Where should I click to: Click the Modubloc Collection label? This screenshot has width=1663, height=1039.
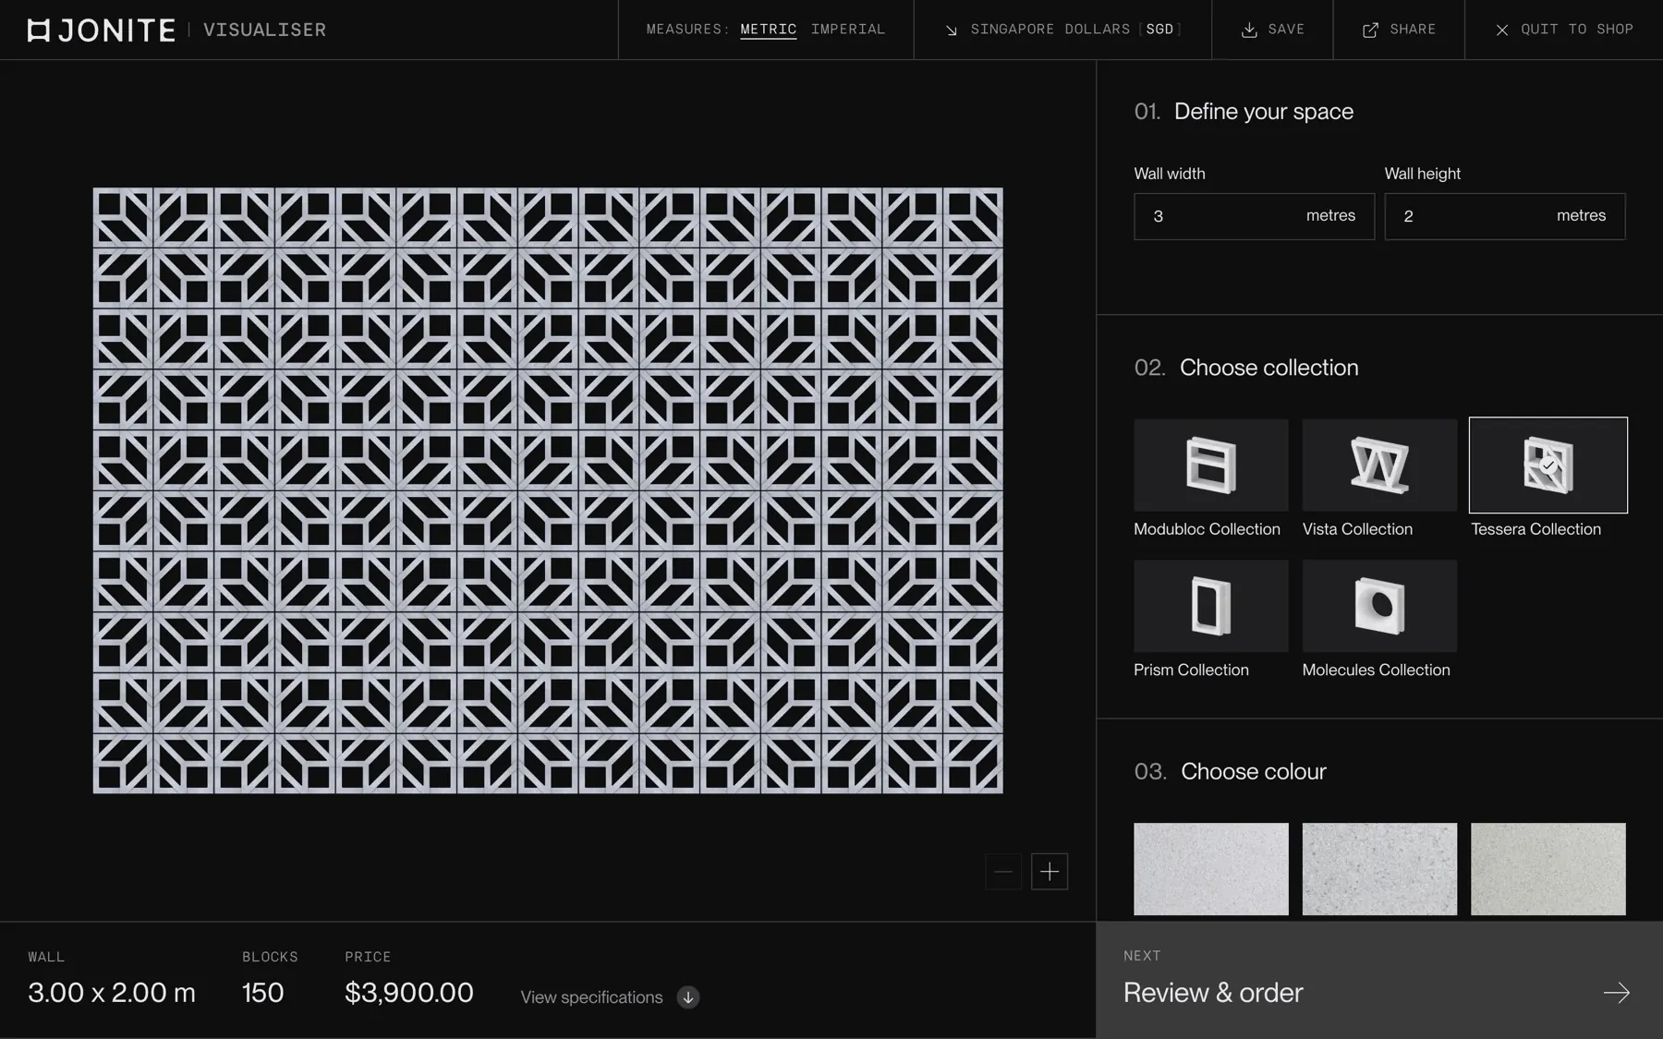[1207, 529]
